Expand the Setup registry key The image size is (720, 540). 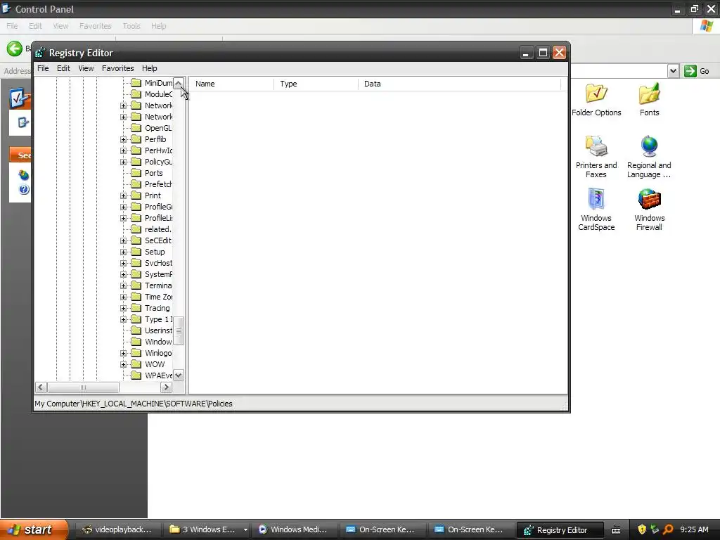[x=123, y=252]
